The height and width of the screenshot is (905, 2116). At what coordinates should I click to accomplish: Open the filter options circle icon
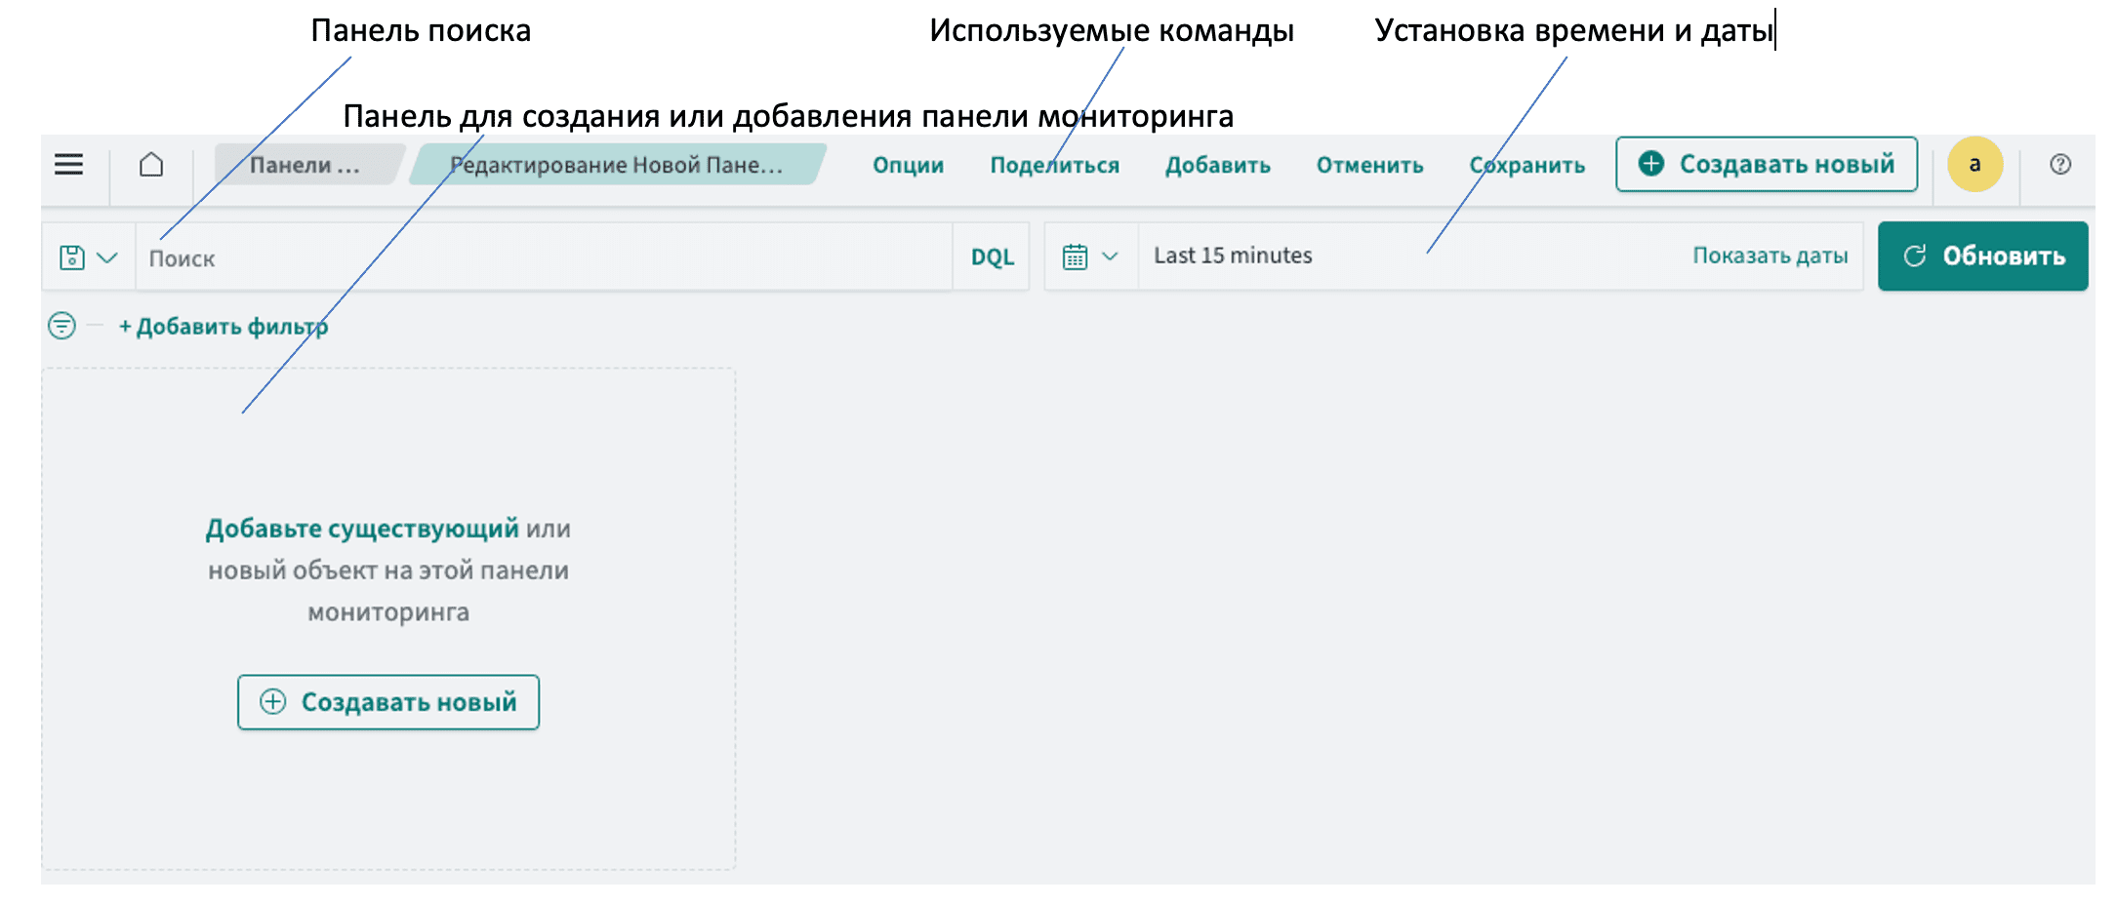pyautogui.click(x=61, y=325)
